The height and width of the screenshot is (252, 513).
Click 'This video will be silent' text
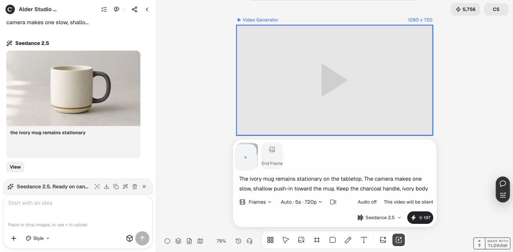tap(408, 202)
